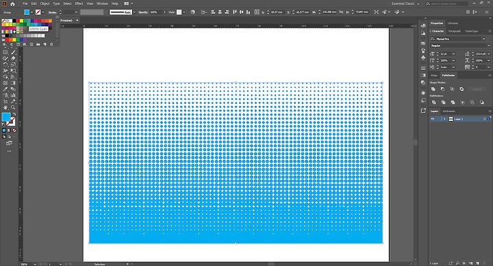
Task: Switch to the Paragraph tab
Action: point(455,31)
